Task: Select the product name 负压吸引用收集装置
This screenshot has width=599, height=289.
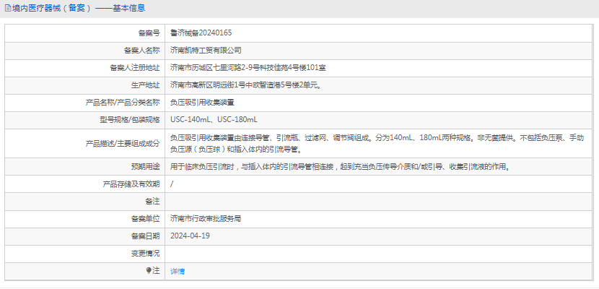Action: pos(203,103)
